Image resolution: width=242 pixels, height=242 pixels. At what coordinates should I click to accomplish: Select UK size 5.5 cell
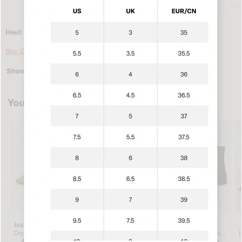point(131,137)
